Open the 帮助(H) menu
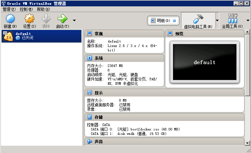This screenshot has height=153, width=251. click(x=43, y=9)
